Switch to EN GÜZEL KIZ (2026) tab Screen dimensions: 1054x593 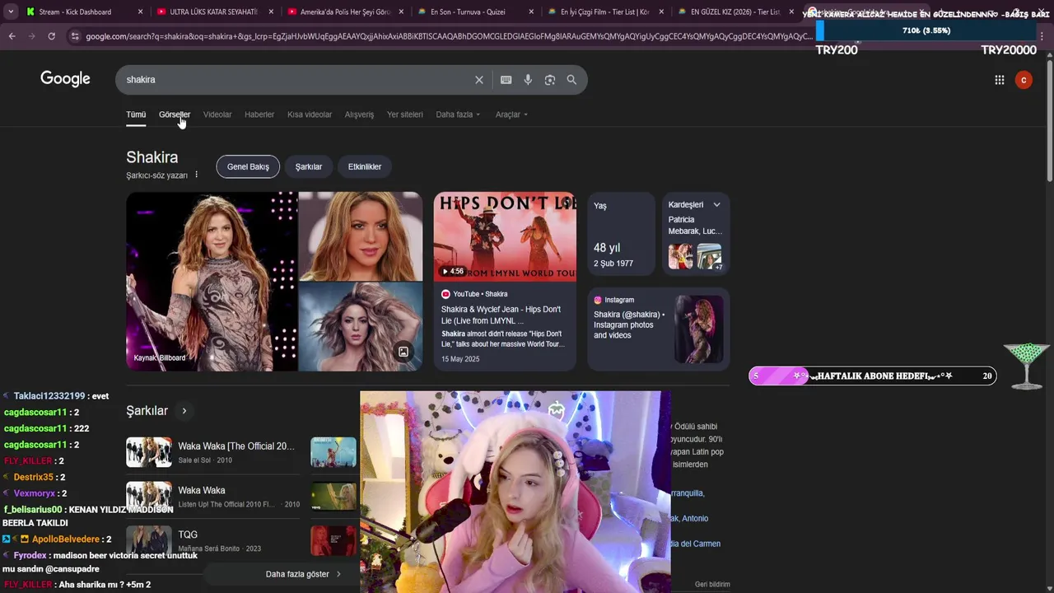[x=735, y=12]
